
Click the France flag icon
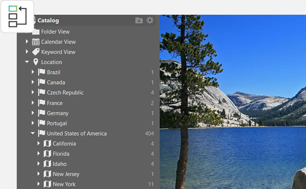click(x=42, y=103)
